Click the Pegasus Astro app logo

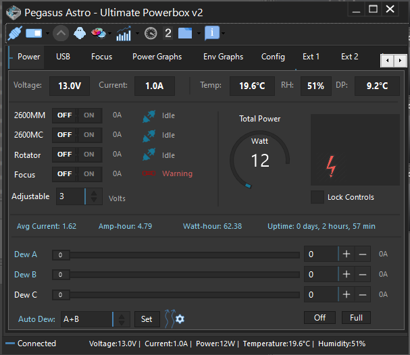[x=14, y=12]
